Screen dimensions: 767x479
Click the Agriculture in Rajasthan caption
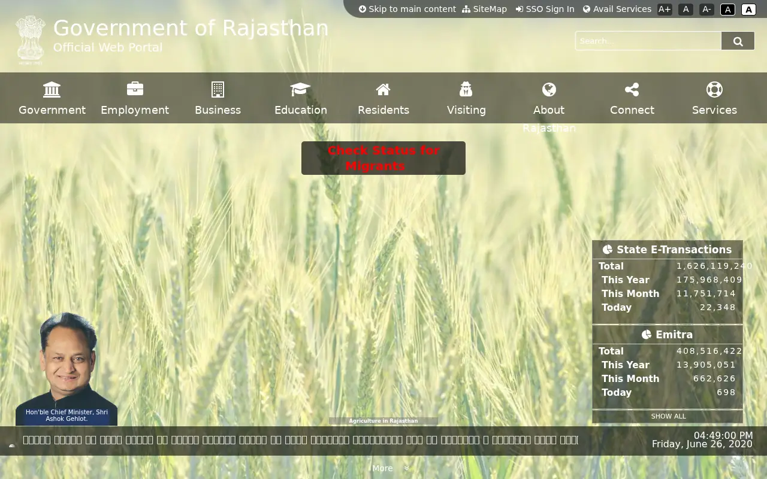[383, 421]
